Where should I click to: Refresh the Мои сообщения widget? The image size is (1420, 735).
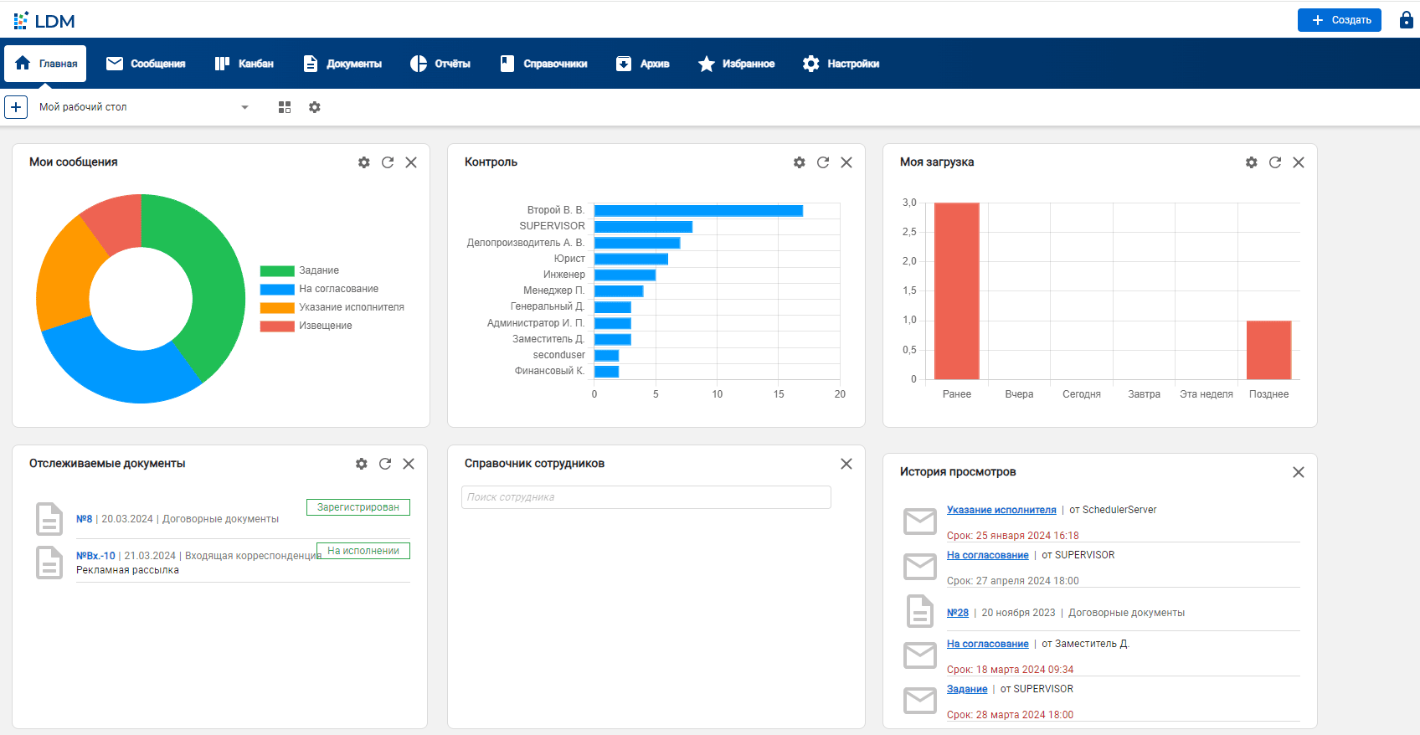[388, 162]
